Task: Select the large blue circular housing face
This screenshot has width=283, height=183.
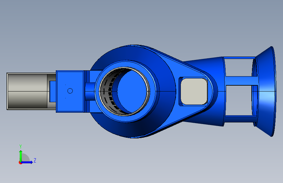Action: pos(133,91)
